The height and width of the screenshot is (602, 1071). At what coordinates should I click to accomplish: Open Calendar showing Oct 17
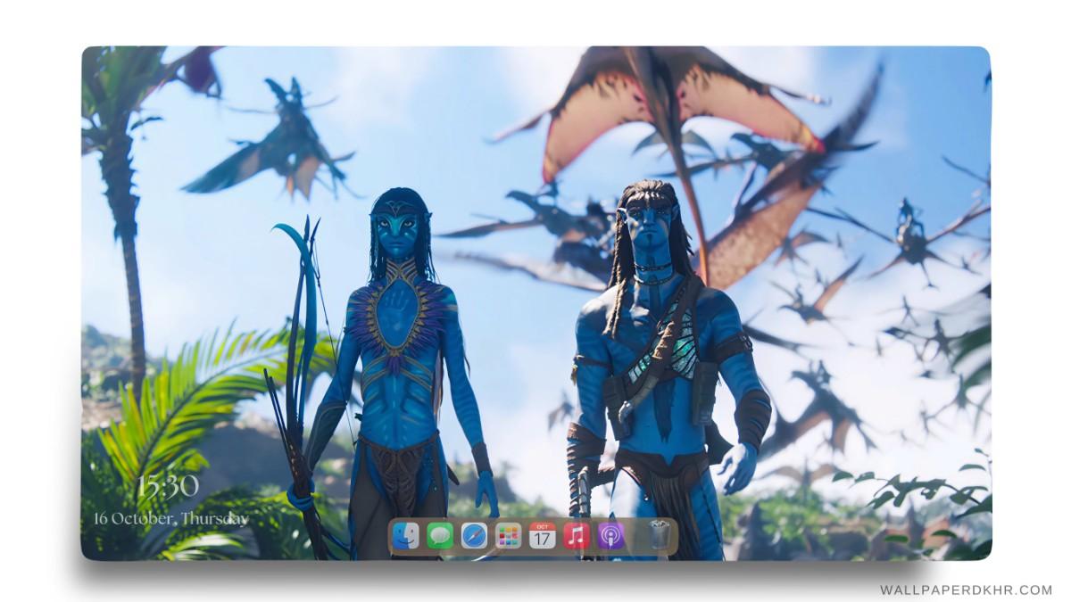coord(542,536)
